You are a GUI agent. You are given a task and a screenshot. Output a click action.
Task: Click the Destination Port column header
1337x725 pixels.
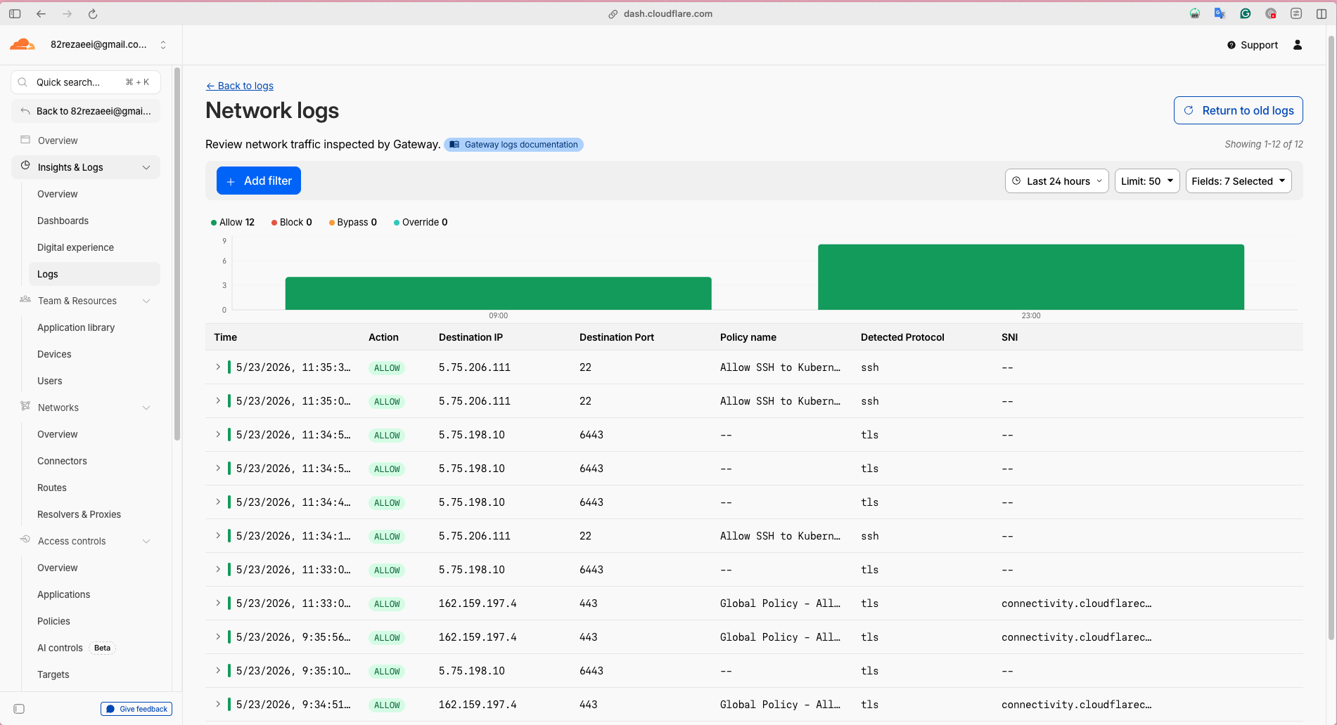click(x=616, y=337)
